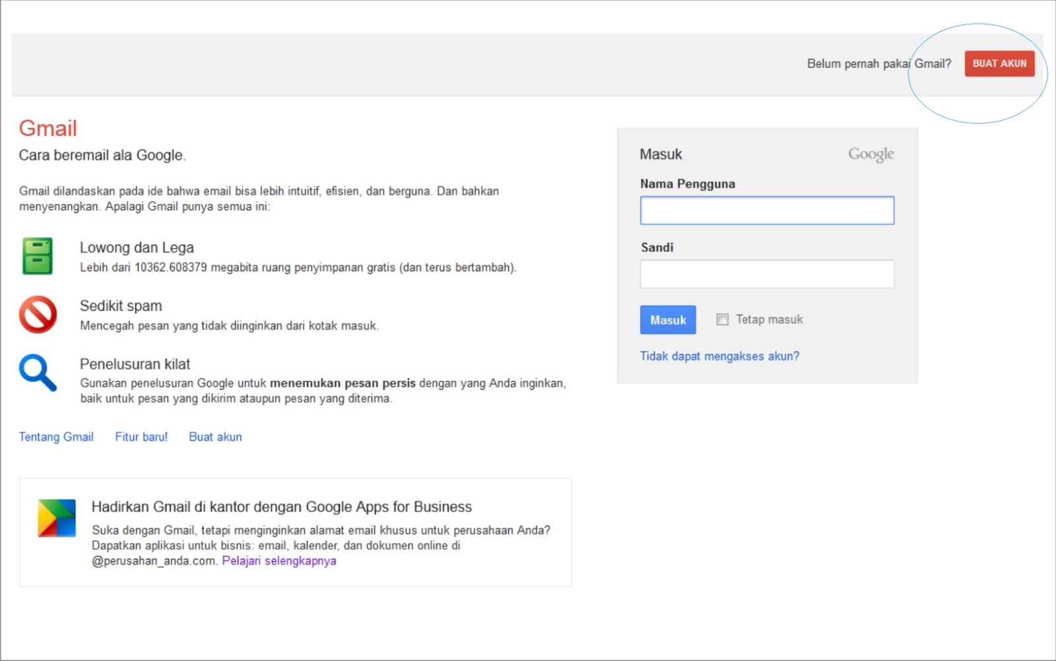
Task: Open the Tentang Gmail link
Action: pos(56,437)
